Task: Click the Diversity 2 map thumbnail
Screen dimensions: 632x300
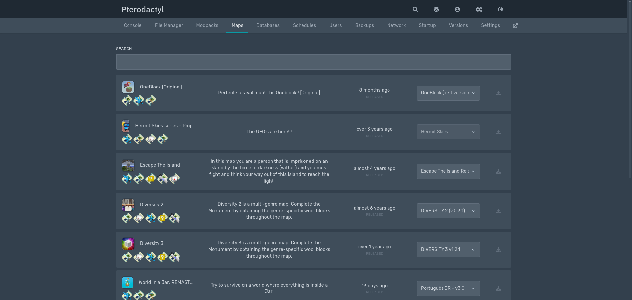Action: pos(128,205)
